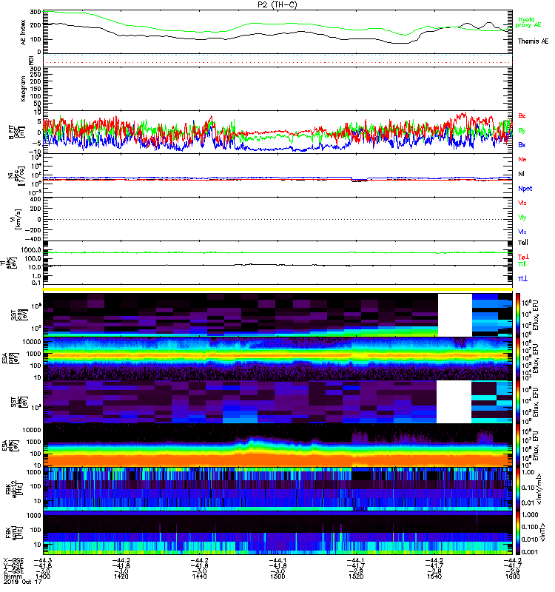Screen dimensions: 555x592
Task: Select the blue "Ti⊥" temperature legend label
Action: [522, 279]
